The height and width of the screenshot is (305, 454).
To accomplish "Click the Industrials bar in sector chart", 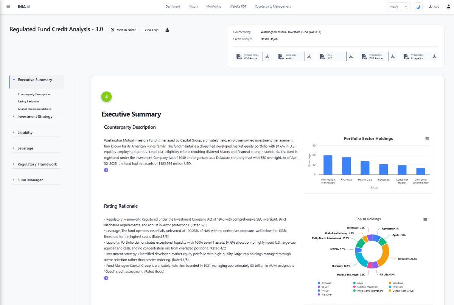I will coord(383,170).
